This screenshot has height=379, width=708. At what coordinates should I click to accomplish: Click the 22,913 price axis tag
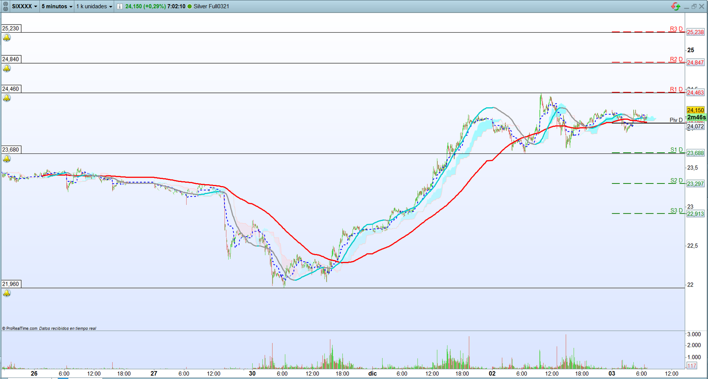point(695,214)
